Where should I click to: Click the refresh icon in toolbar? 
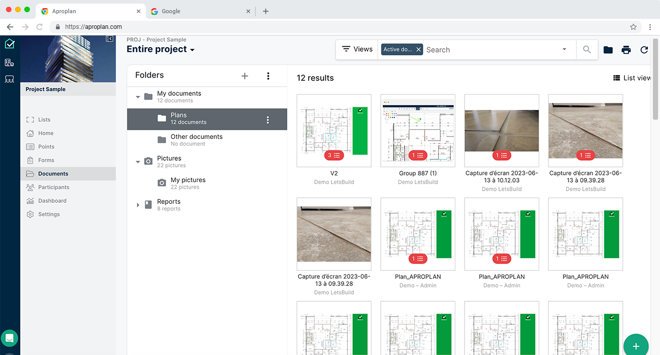[644, 50]
